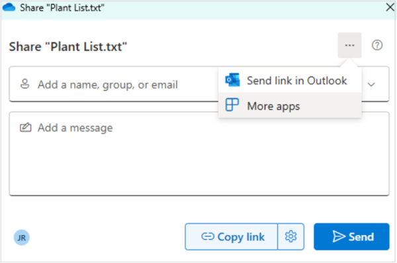
Task: Click the help question mark icon
Action: 377,46
